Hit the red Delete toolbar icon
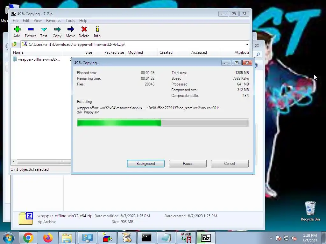Screen dimensions: 326x244 (x=84, y=29)
